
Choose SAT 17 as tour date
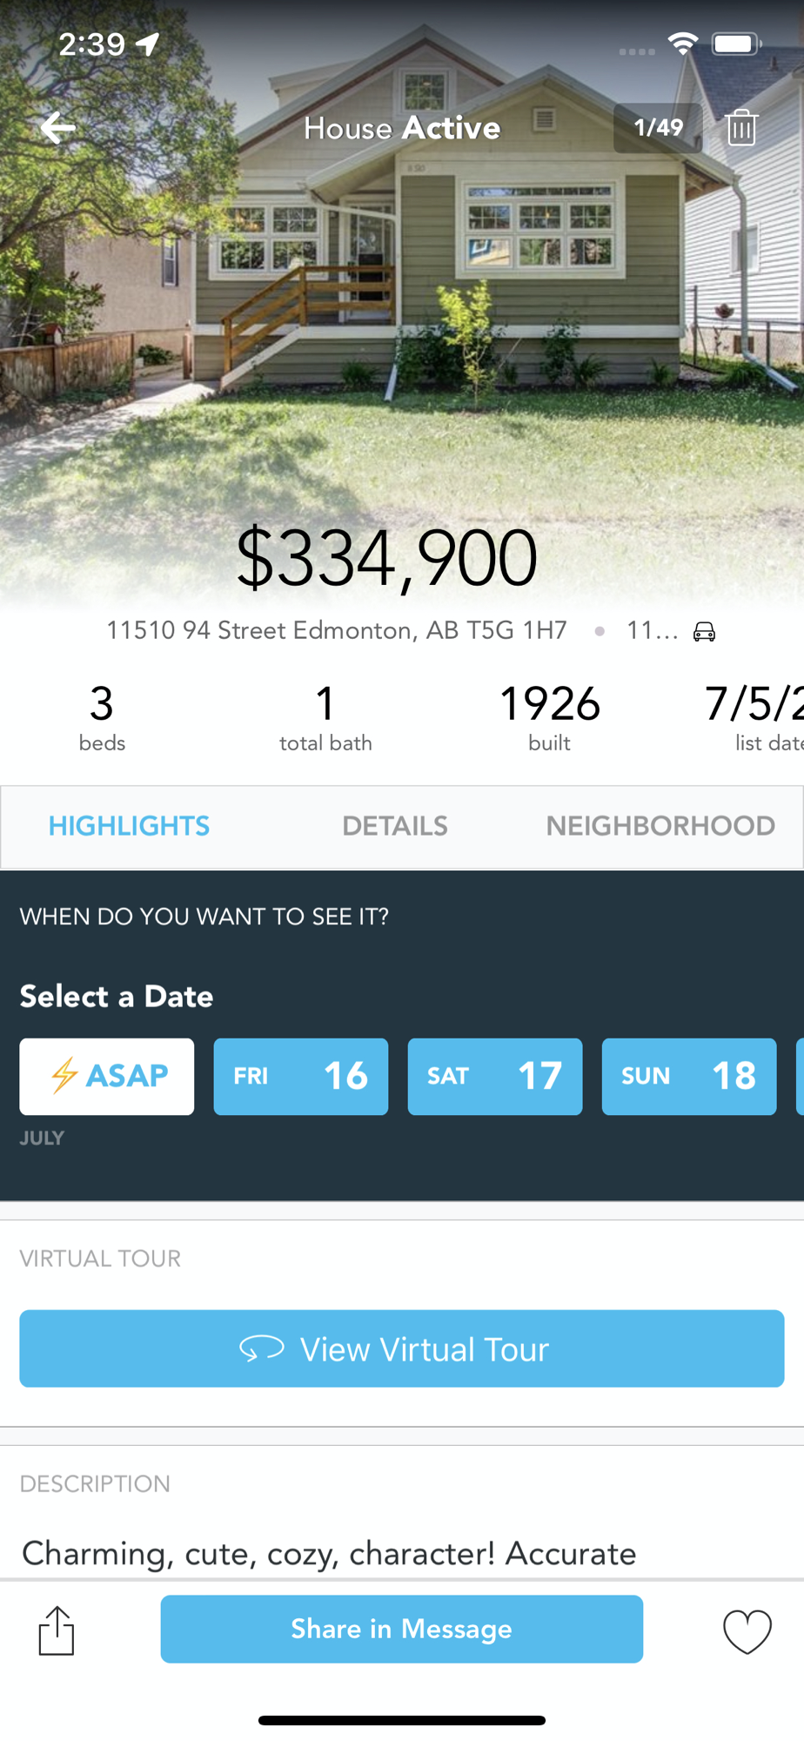tap(495, 1076)
